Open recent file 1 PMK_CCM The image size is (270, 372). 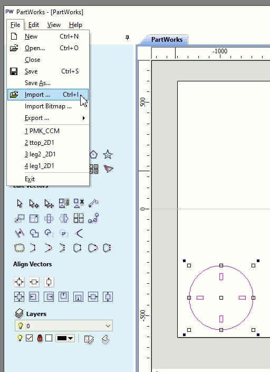(x=42, y=131)
